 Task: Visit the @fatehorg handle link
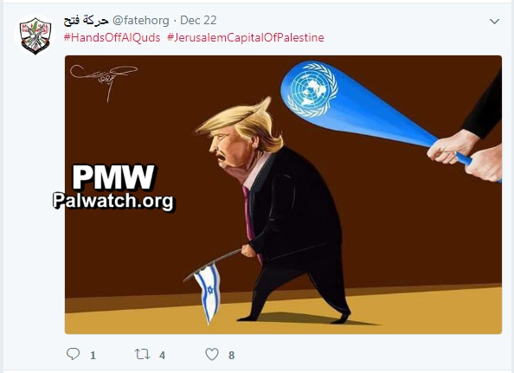pos(141,20)
